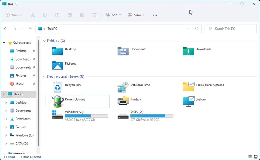The height and width of the screenshot is (160, 260).
Task: Select Documents under Quick access
Action: click(23, 68)
